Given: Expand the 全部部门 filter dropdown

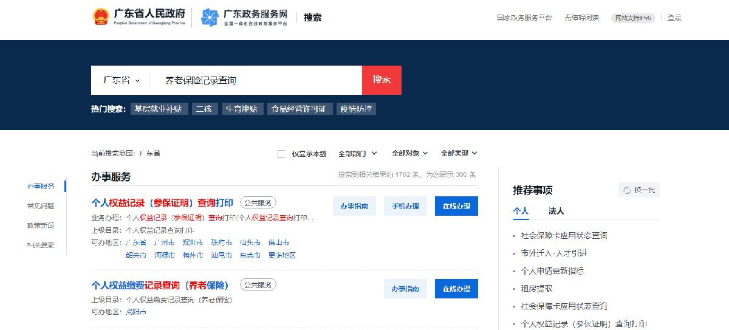Looking at the screenshot, I should (x=358, y=154).
